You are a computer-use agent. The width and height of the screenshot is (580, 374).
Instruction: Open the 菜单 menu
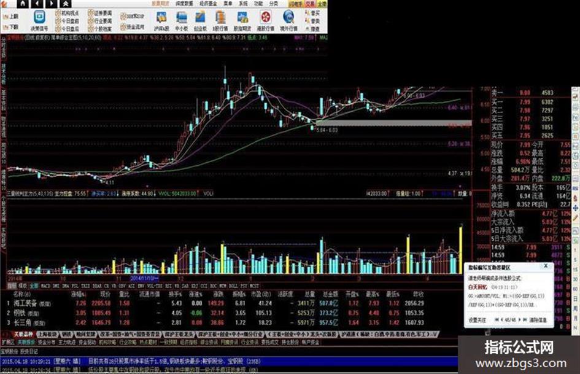228,4
